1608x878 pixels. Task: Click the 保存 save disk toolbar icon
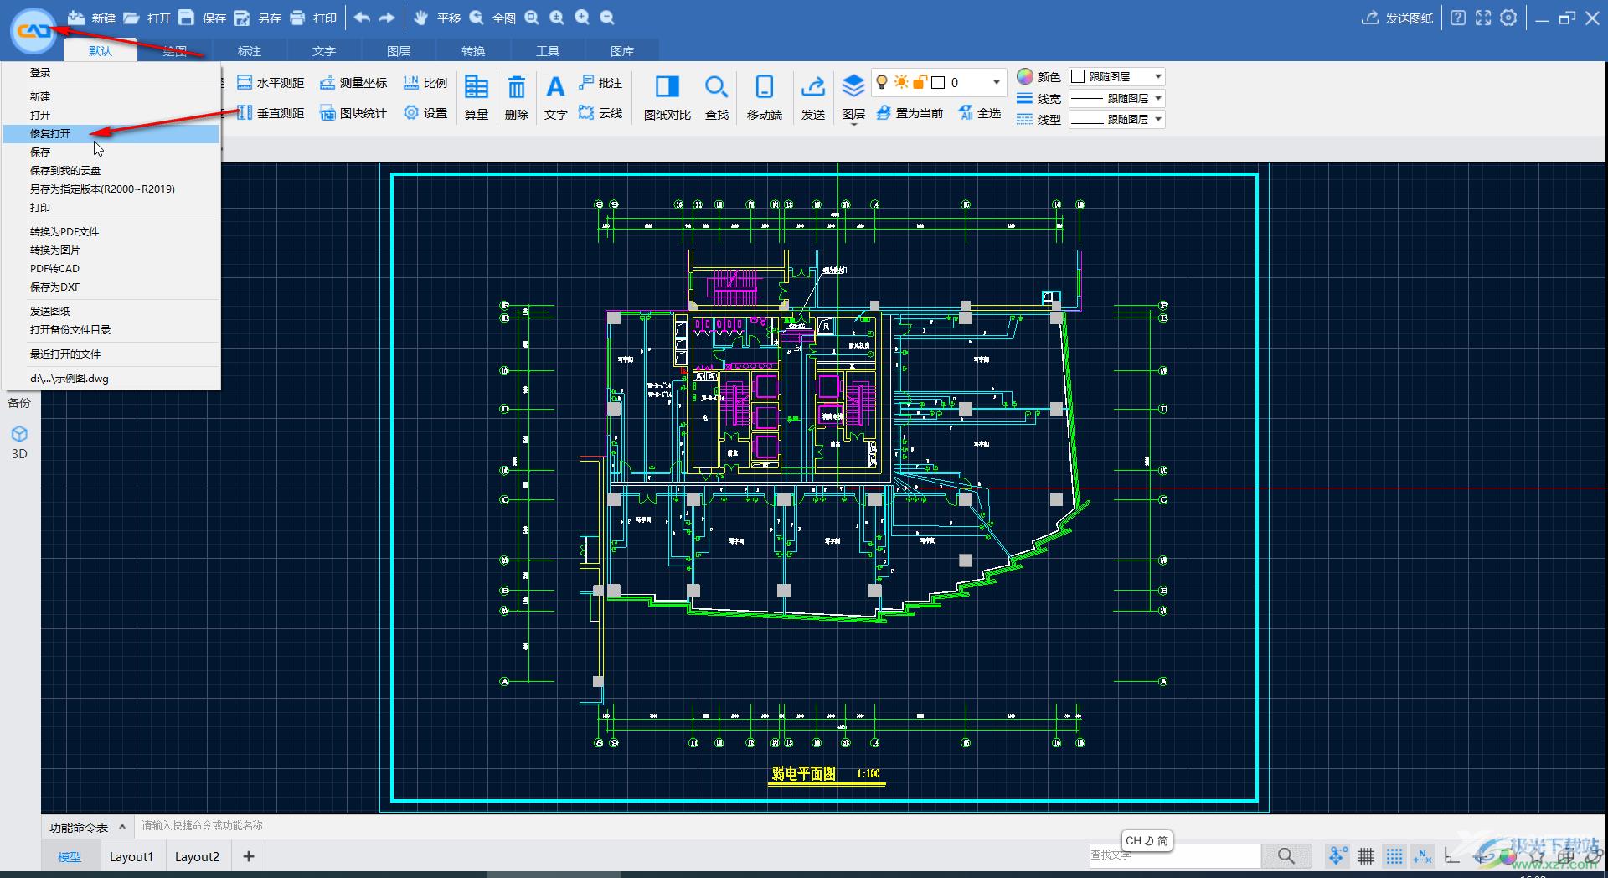[187, 18]
